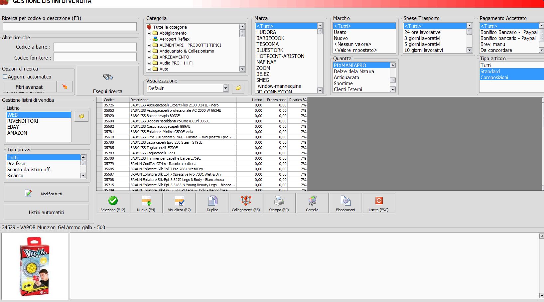This screenshot has width=544, height=302.
Task: Click down arrow of Tipo prezzi scrollbar
Action: click(x=83, y=176)
